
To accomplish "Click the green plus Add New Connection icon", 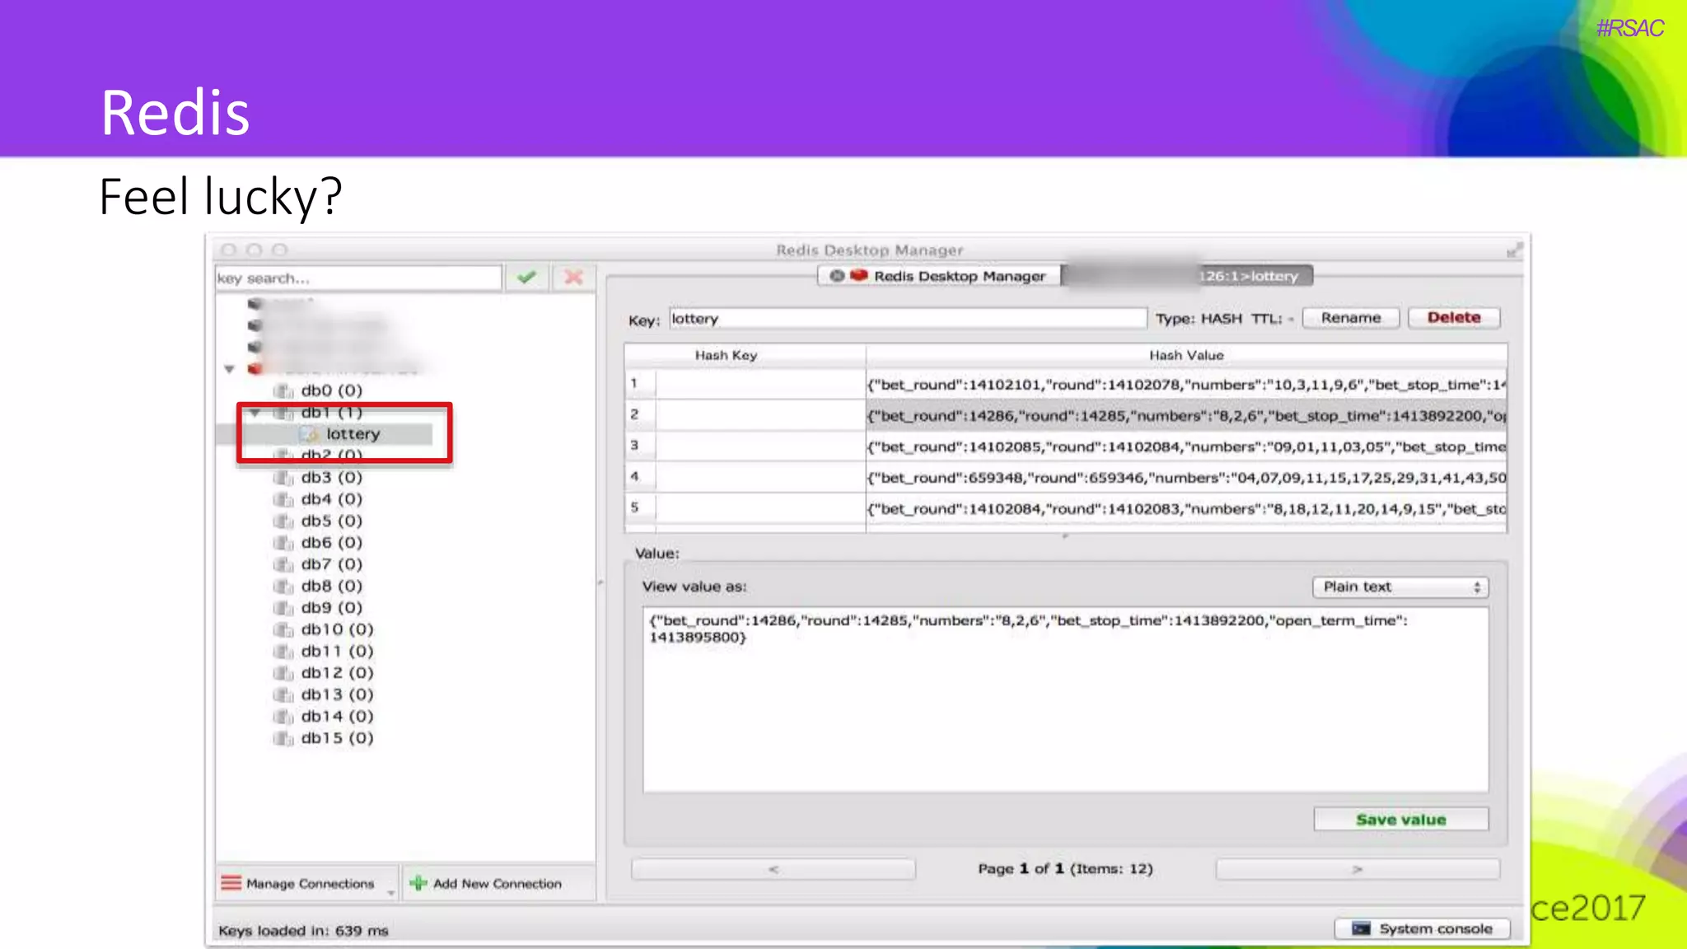I will 418,883.
